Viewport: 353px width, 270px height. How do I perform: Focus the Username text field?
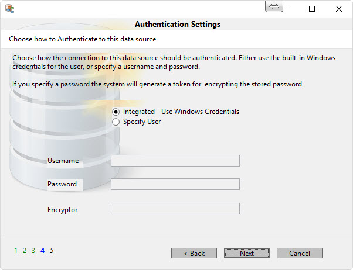[175, 161]
